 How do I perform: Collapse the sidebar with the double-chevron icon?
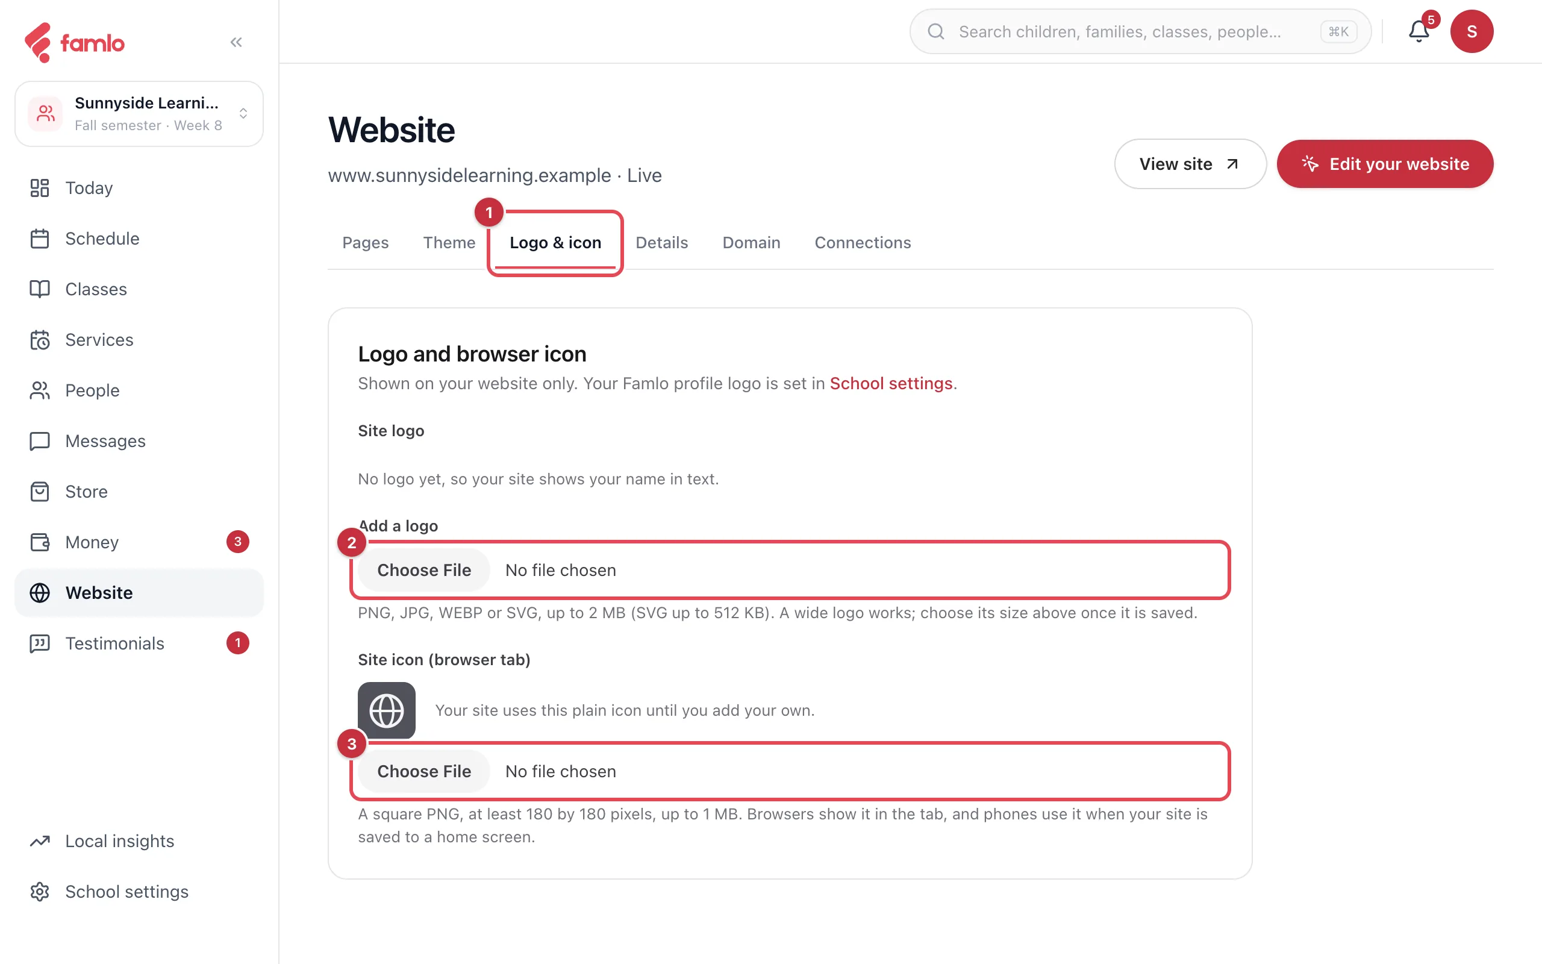[236, 42]
